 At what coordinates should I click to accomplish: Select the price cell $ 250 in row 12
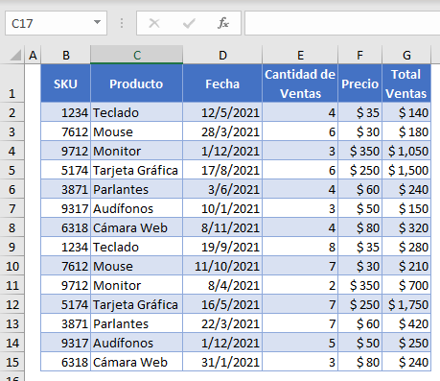pos(359,304)
